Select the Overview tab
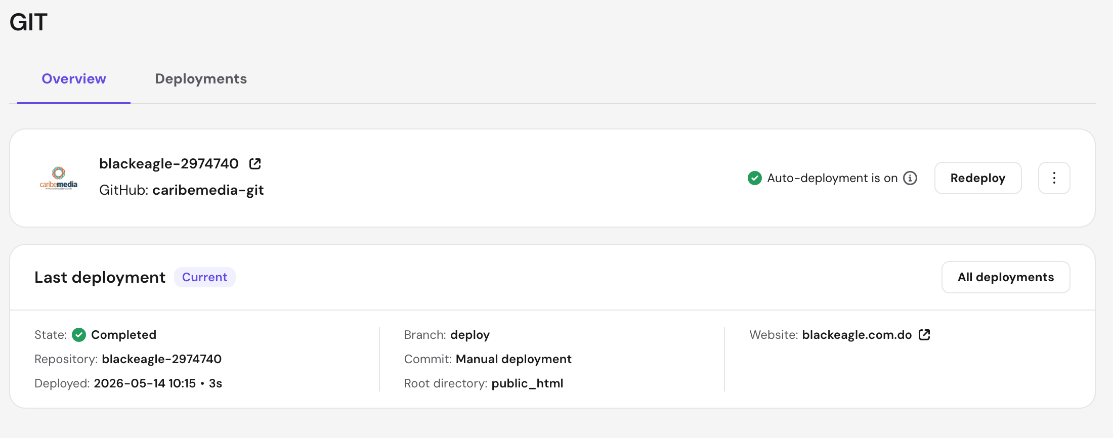The image size is (1113, 438). (x=74, y=79)
